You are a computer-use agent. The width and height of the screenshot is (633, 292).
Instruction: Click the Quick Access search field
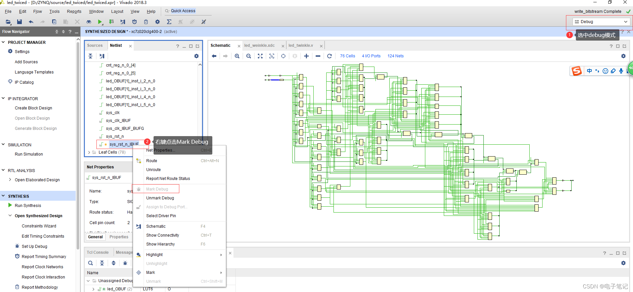pos(188,11)
